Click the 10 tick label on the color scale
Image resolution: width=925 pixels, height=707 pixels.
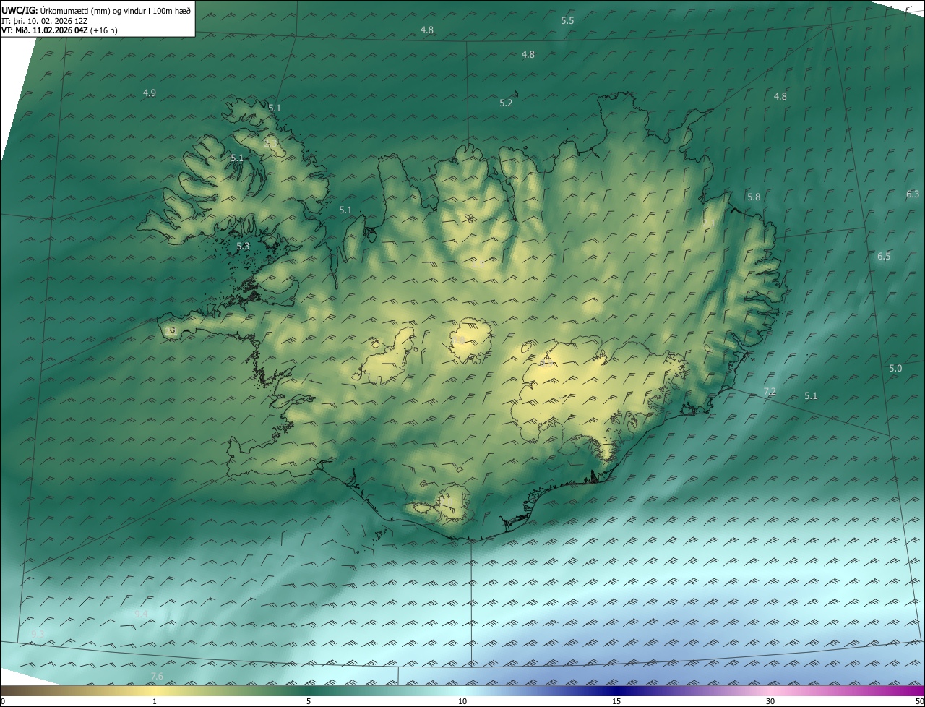(x=462, y=701)
